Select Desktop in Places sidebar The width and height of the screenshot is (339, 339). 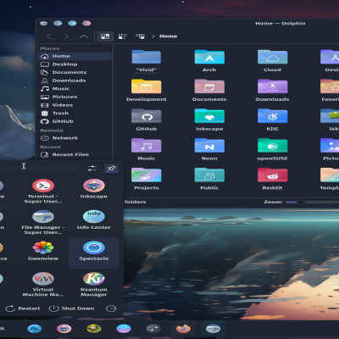pos(75,64)
